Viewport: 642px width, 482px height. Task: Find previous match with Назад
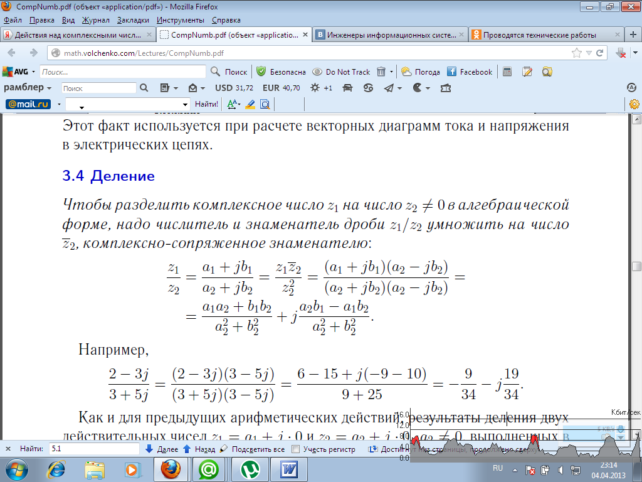point(199,449)
